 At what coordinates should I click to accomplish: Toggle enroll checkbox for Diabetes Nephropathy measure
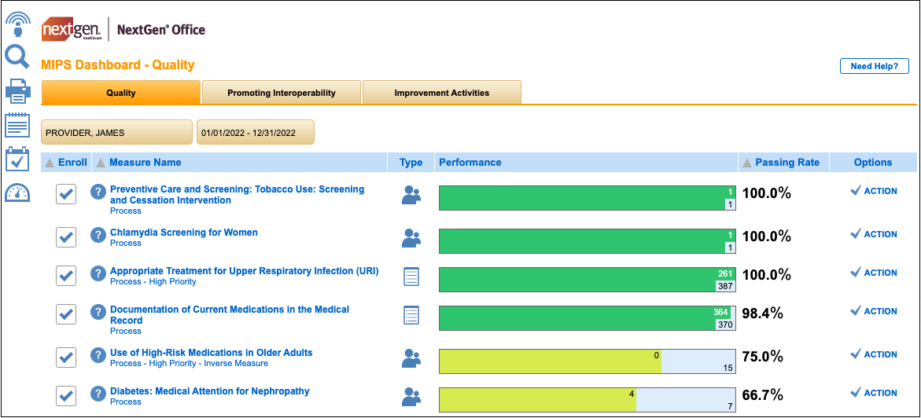point(67,395)
